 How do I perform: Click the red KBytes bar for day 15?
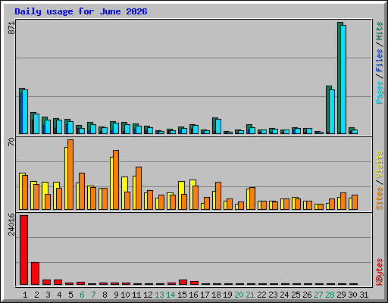[183, 282]
